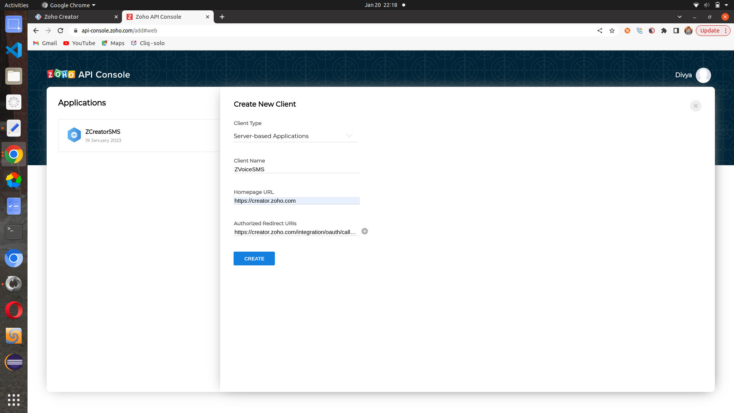Toggle Chrome side panel icon

676,31
